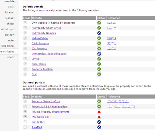The width and height of the screenshot is (158, 131).
Task: Click green status icon in MyRealEstate row
Action: pyautogui.click(x=99, y=38)
